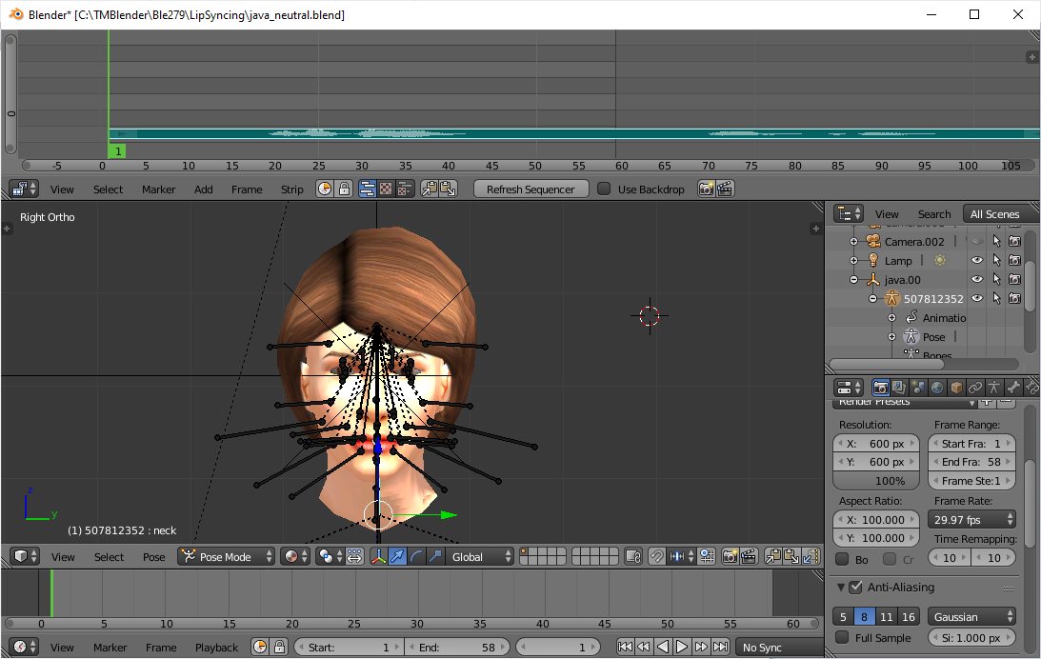The width and height of the screenshot is (1041, 659).
Task: Select the Translate manipulator arrow in 3D header
Action: tap(397, 557)
